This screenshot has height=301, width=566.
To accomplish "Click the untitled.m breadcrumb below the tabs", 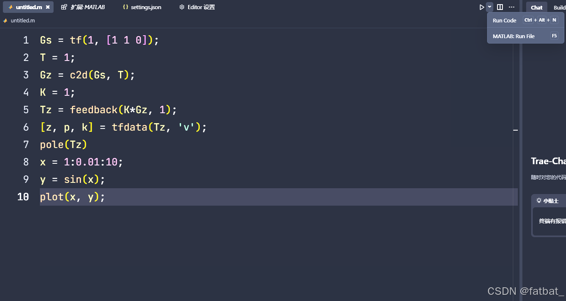I will [x=22, y=20].
